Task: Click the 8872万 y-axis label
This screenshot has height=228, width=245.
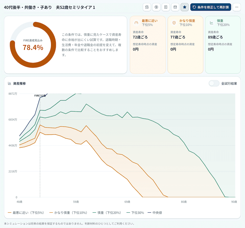Action: (13, 94)
